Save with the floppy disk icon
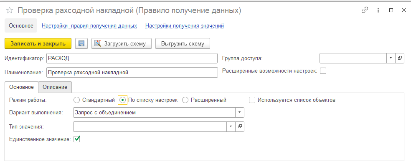This screenshot has height=164, width=411. (x=81, y=43)
